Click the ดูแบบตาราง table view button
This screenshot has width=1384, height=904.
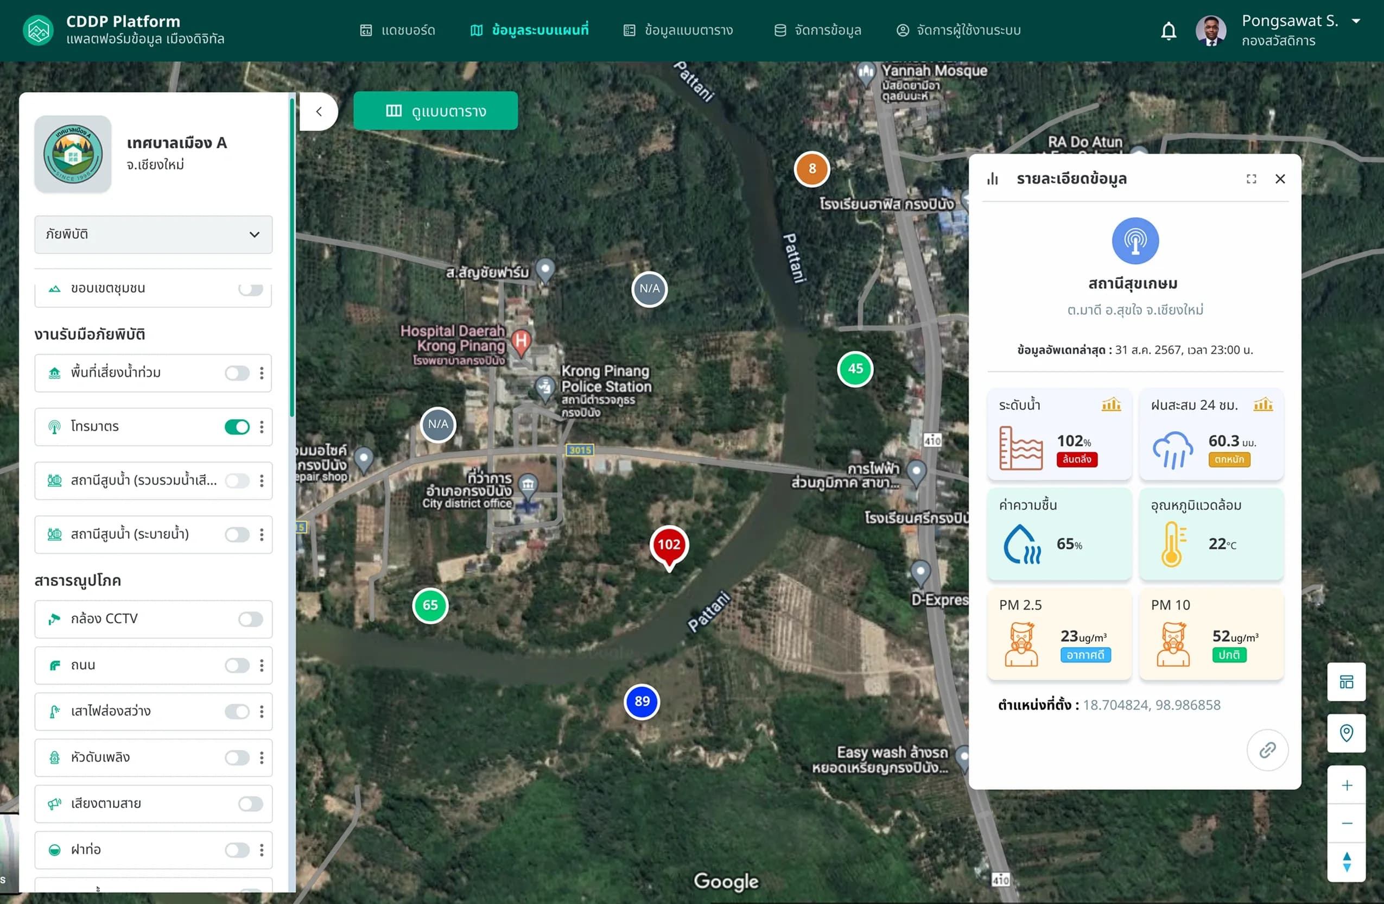pyautogui.click(x=435, y=111)
